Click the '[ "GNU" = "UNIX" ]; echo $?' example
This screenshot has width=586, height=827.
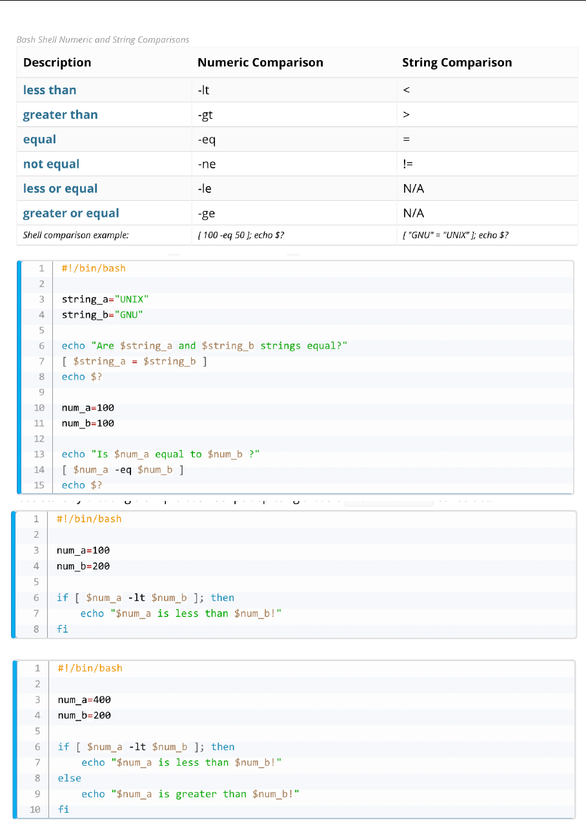pyautogui.click(x=455, y=235)
